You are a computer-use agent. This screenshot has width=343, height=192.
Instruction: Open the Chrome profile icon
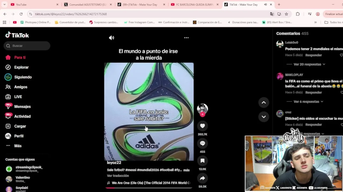(x=318, y=14)
